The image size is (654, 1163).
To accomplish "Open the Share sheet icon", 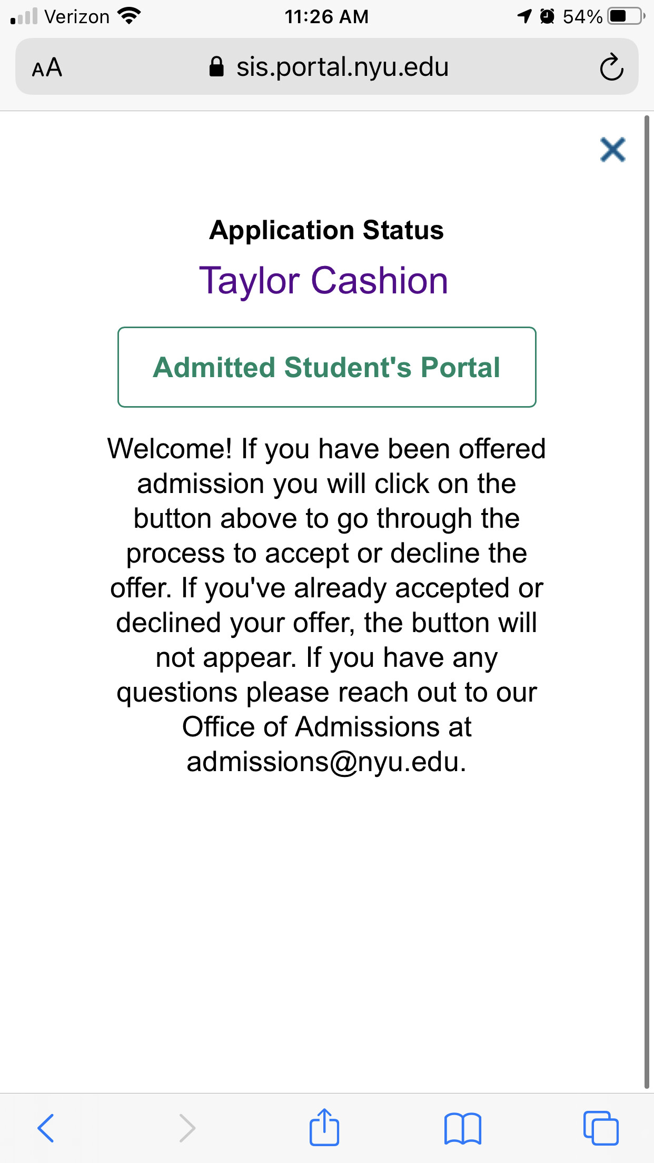I will 324,1128.
